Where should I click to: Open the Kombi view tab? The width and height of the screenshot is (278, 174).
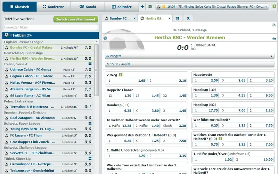click(x=88, y=7)
